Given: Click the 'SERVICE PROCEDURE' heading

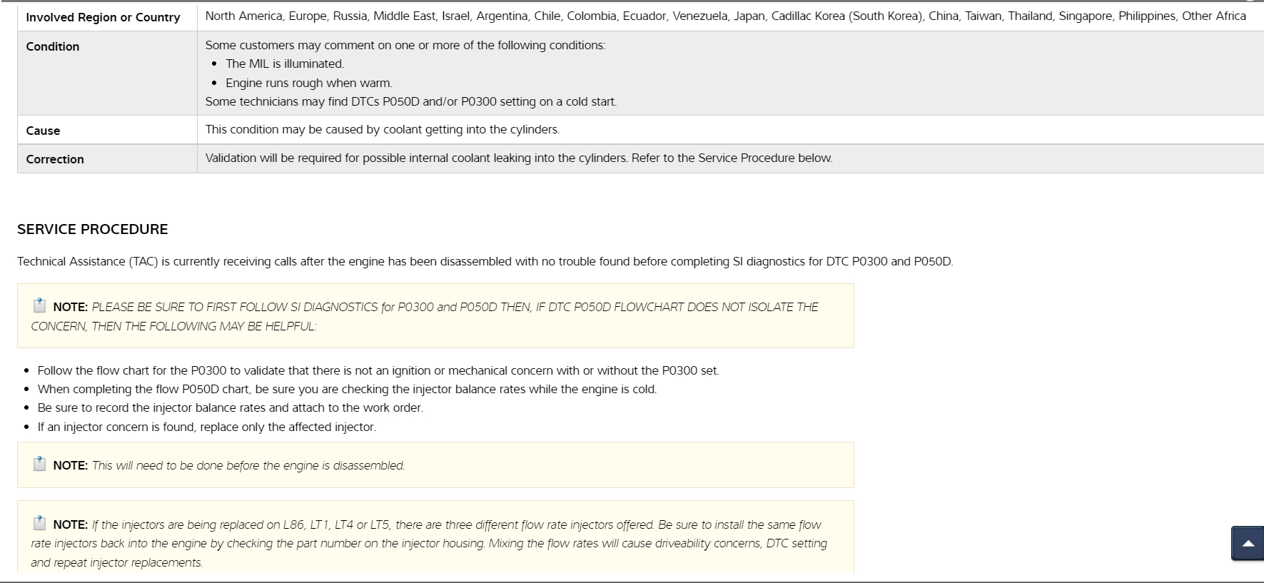Looking at the screenshot, I should [93, 229].
